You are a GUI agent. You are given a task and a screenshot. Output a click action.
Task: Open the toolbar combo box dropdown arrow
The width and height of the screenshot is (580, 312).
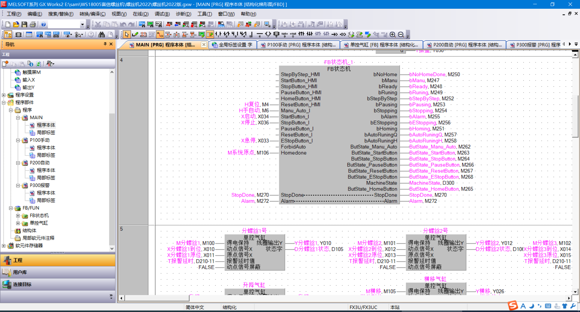(82, 24)
